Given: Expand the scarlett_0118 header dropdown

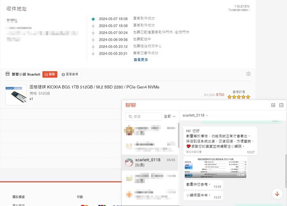Looking at the screenshot, I should (196, 116).
